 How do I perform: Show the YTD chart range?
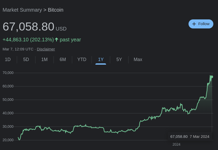pos(82,59)
